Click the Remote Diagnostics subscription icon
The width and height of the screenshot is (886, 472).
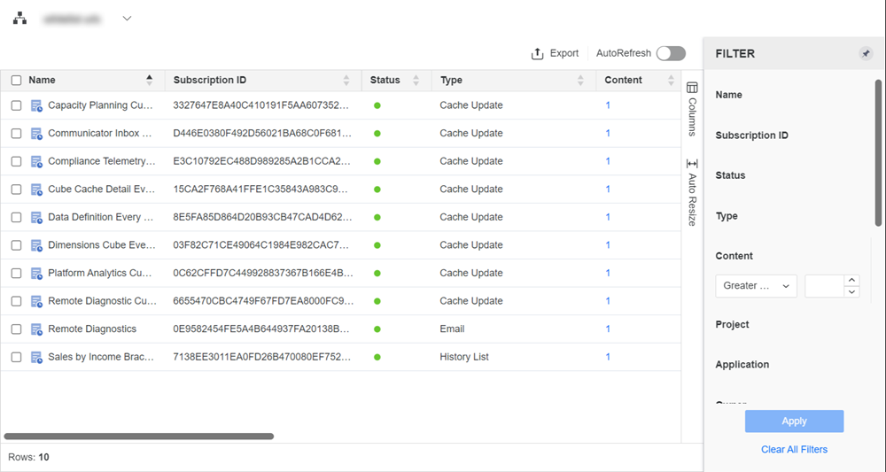click(36, 329)
